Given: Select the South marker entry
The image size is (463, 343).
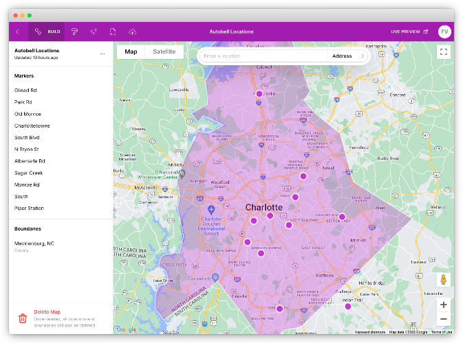Looking at the screenshot, I should pyautogui.click(x=21, y=196).
